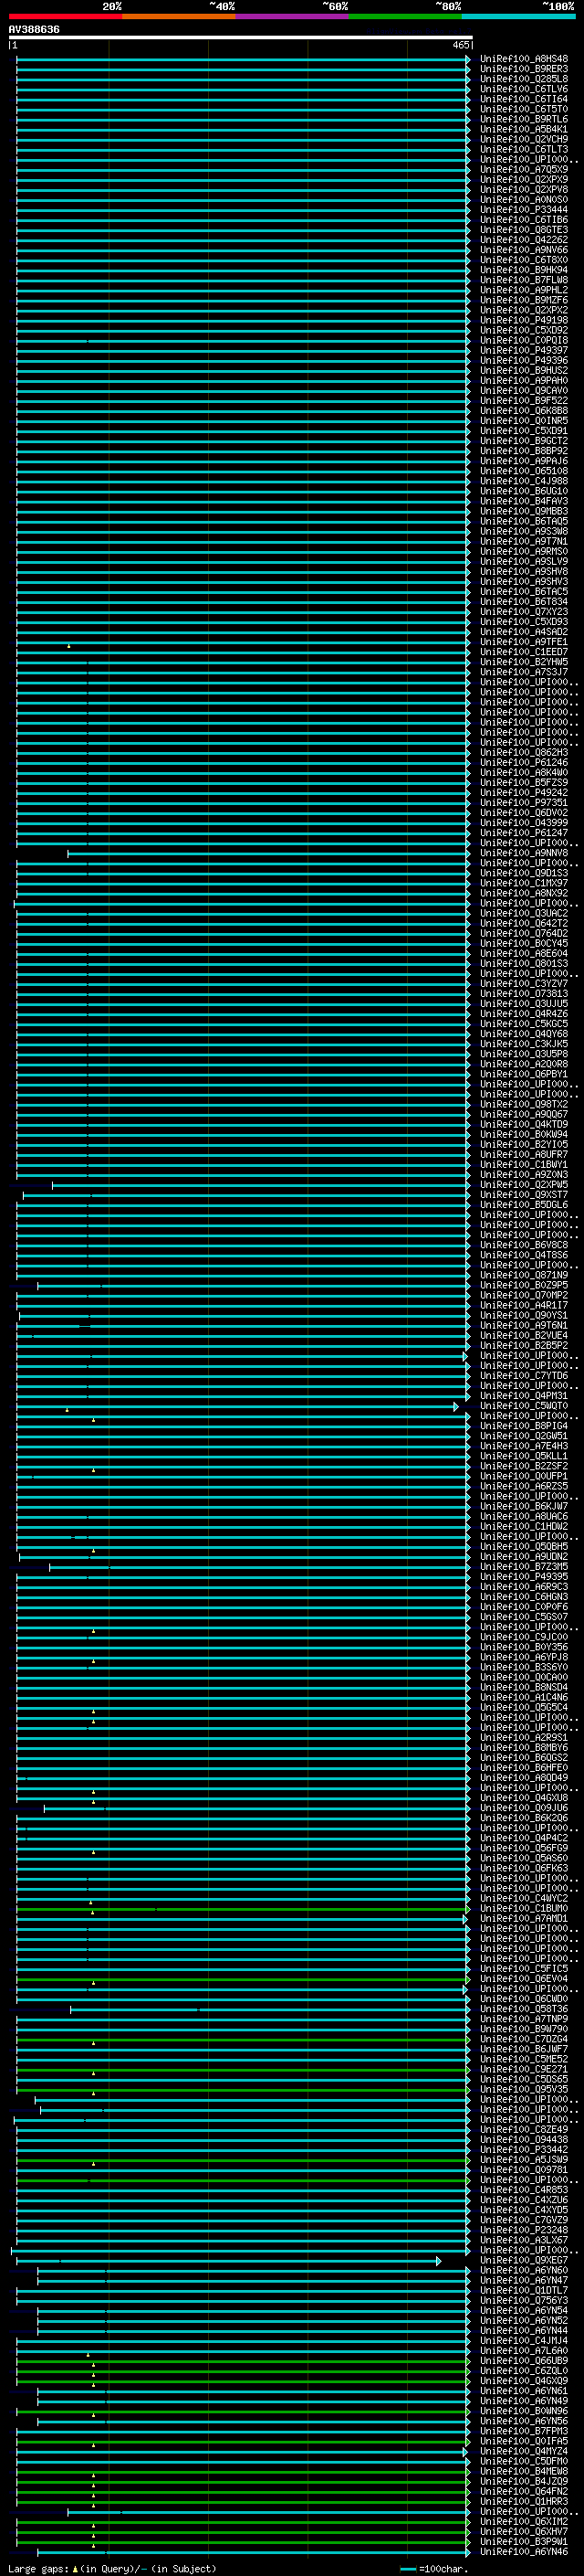Select hit label UniRef100_A6RZS5

pos(524,1487)
